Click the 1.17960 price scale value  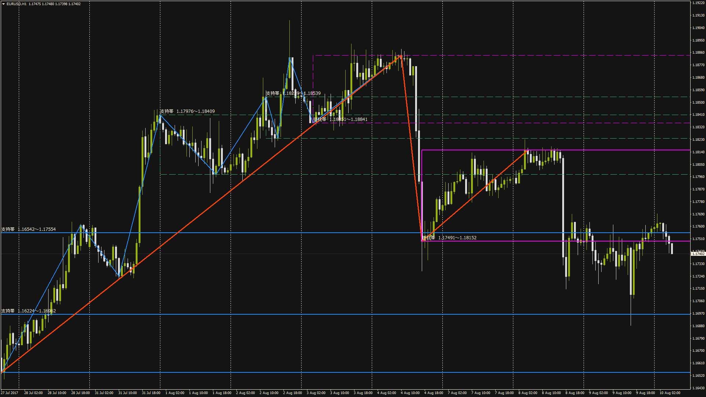pos(698,177)
